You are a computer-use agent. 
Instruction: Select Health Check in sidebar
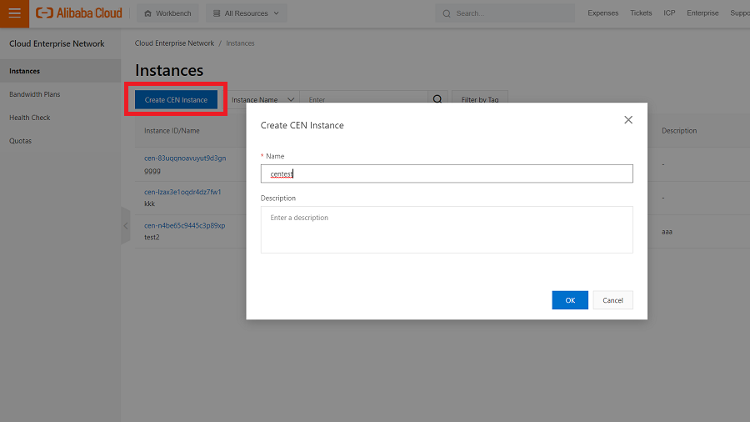tap(30, 118)
